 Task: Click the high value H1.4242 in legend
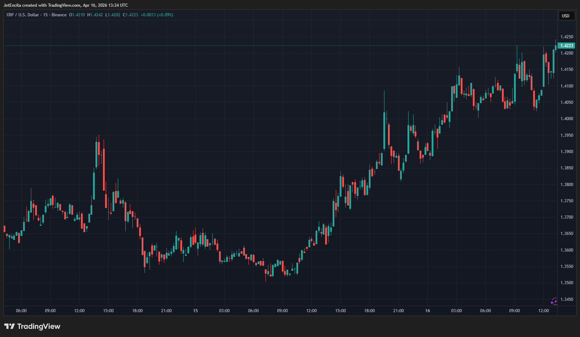(x=95, y=15)
